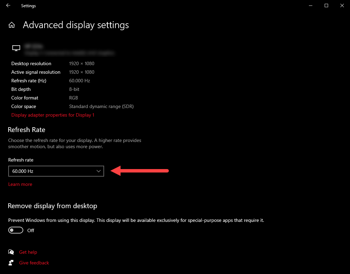Open the Give feedback link
The height and width of the screenshot is (274, 350).
pos(34,263)
